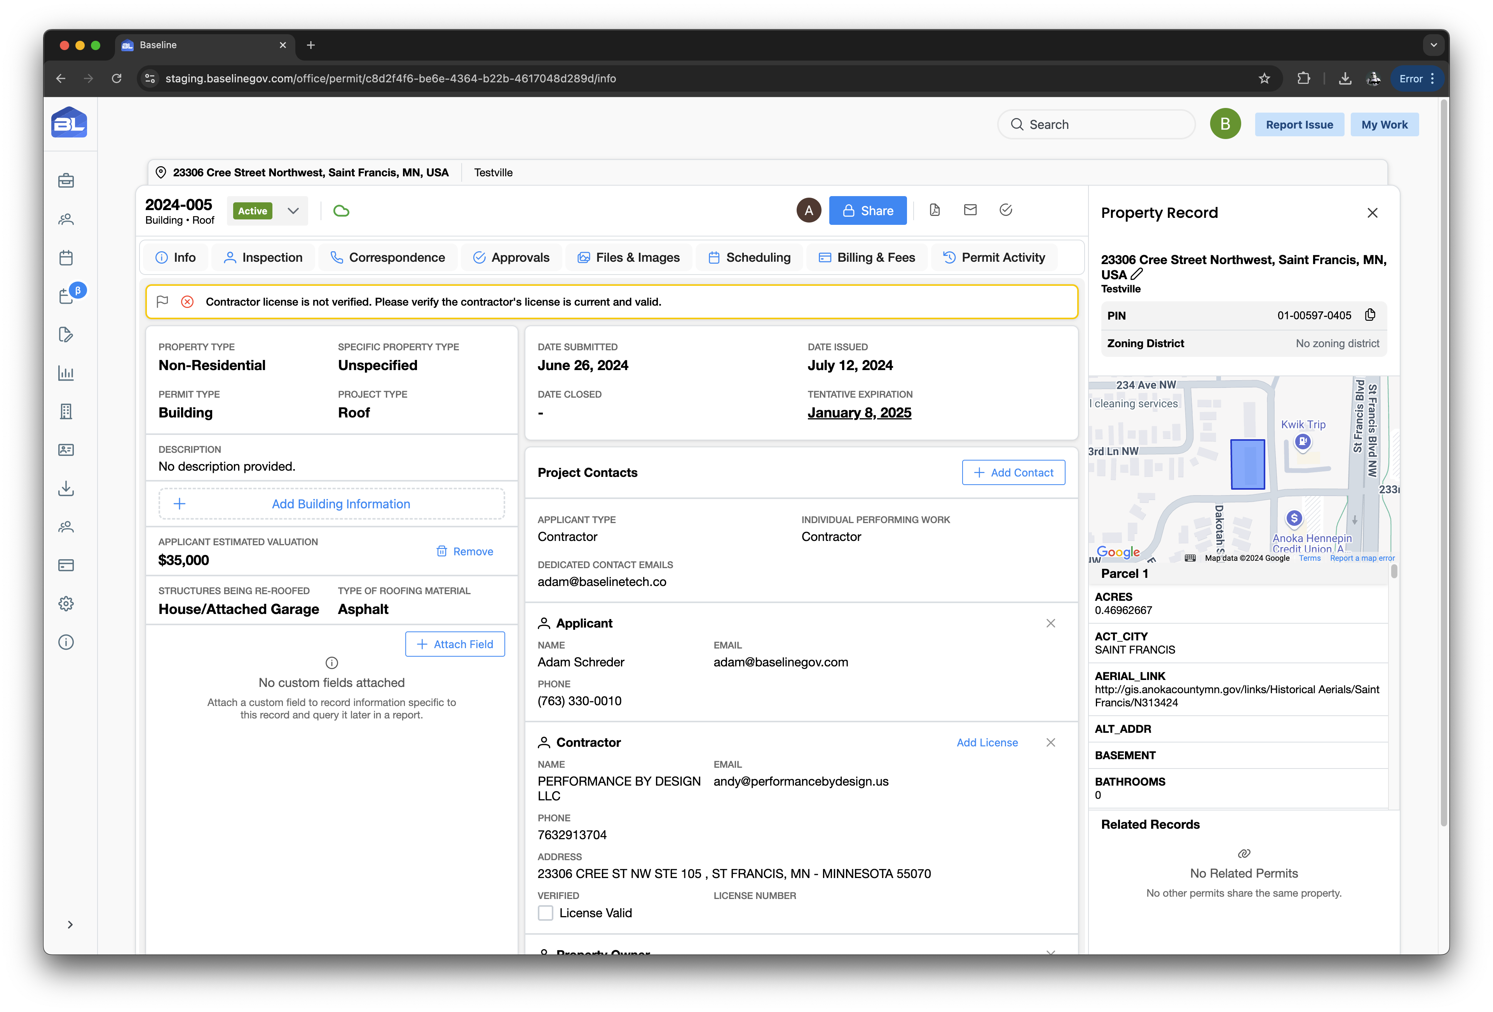Open the Active status dropdown chevron
1493x1012 pixels.
293,210
